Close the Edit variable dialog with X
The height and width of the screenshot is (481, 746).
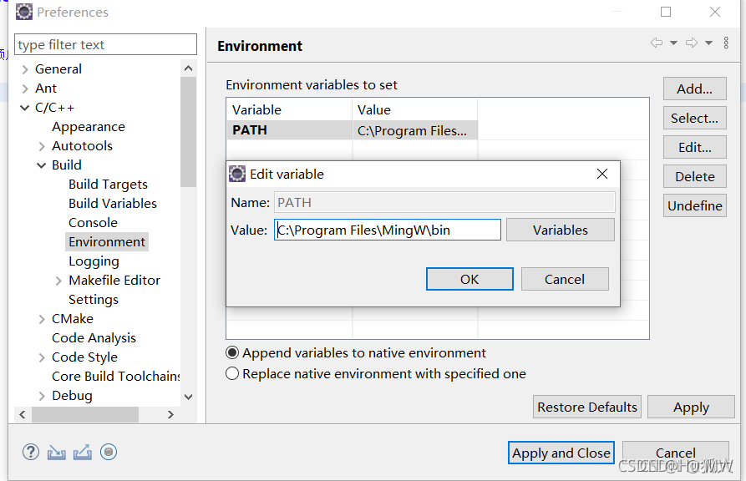pyautogui.click(x=602, y=174)
